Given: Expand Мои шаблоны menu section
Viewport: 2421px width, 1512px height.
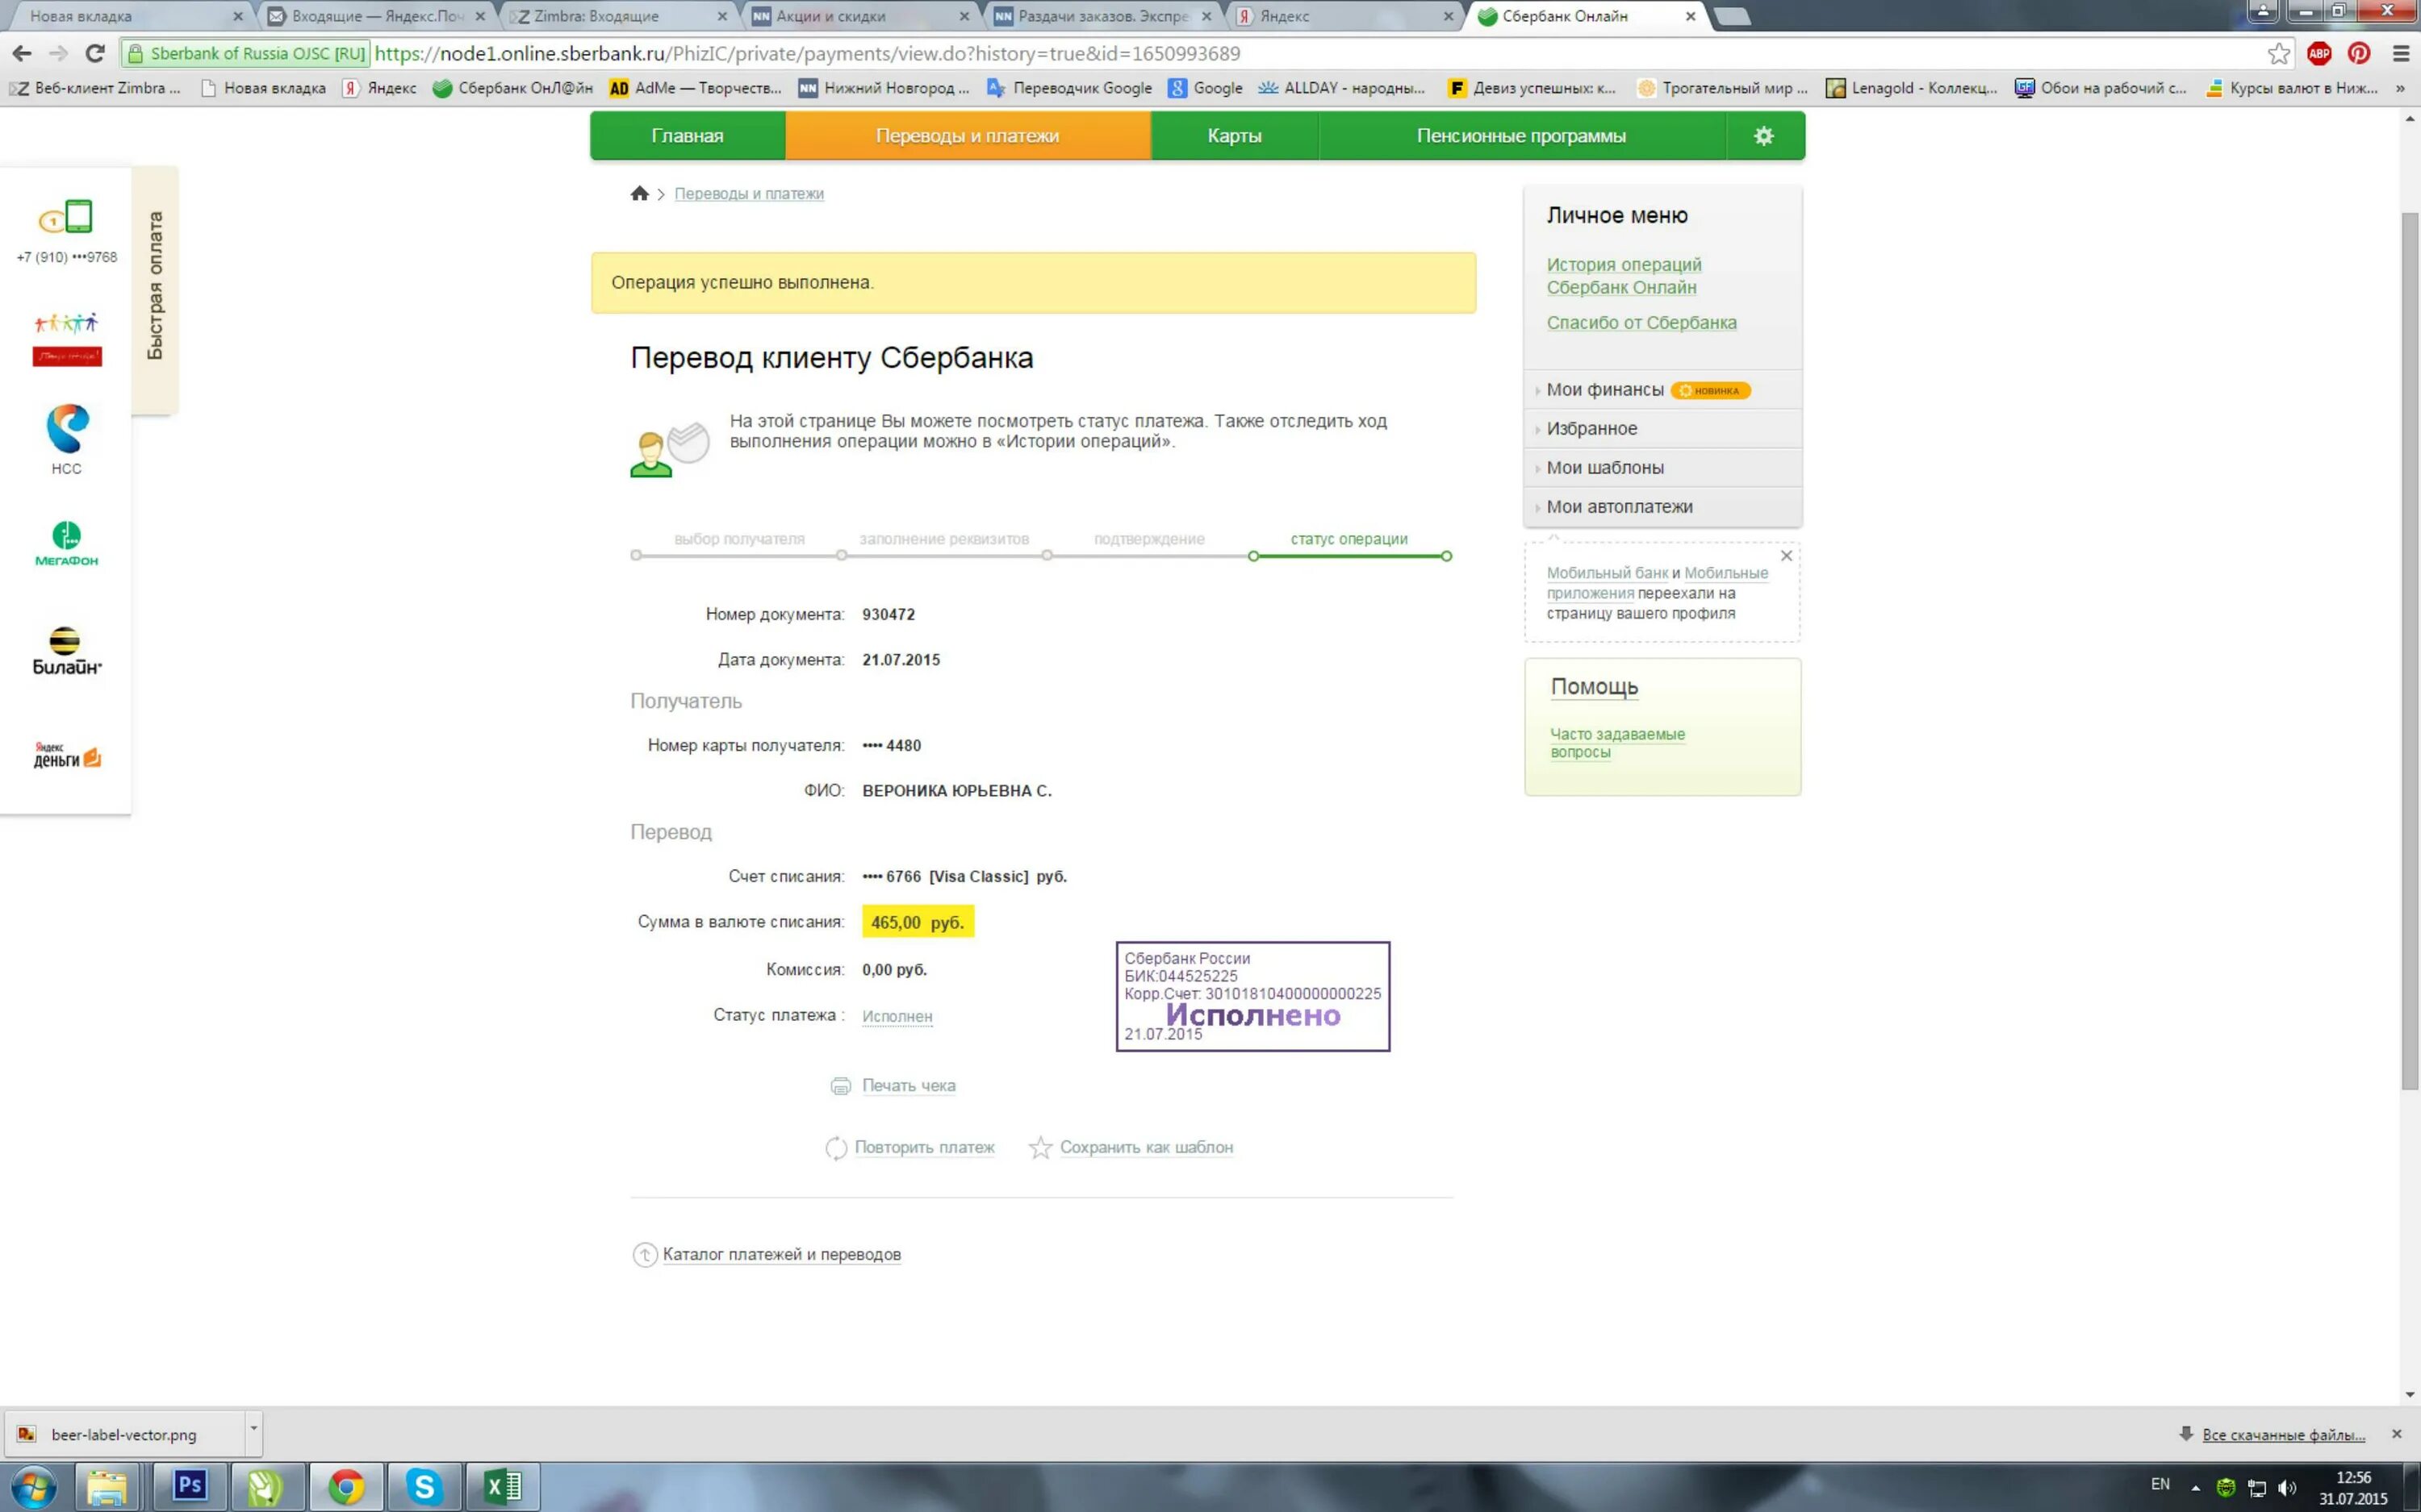Looking at the screenshot, I should [x=1662, y=468].
